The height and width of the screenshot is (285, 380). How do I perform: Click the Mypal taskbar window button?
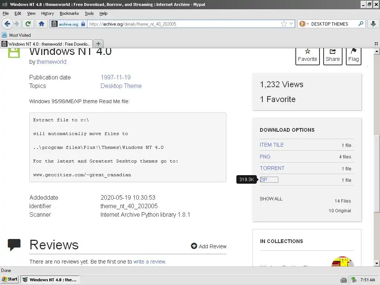pyautogui.click(x=50, y=279)
